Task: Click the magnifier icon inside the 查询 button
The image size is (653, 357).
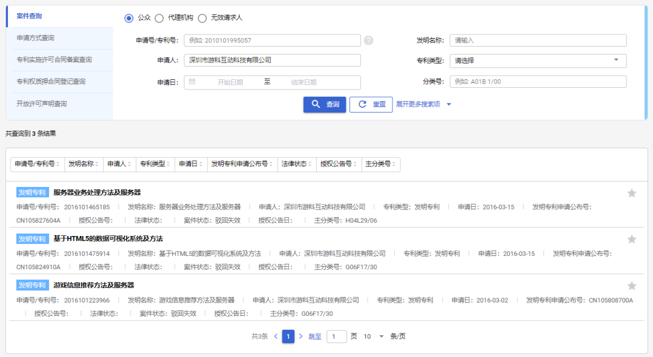Action: (315, 104)
